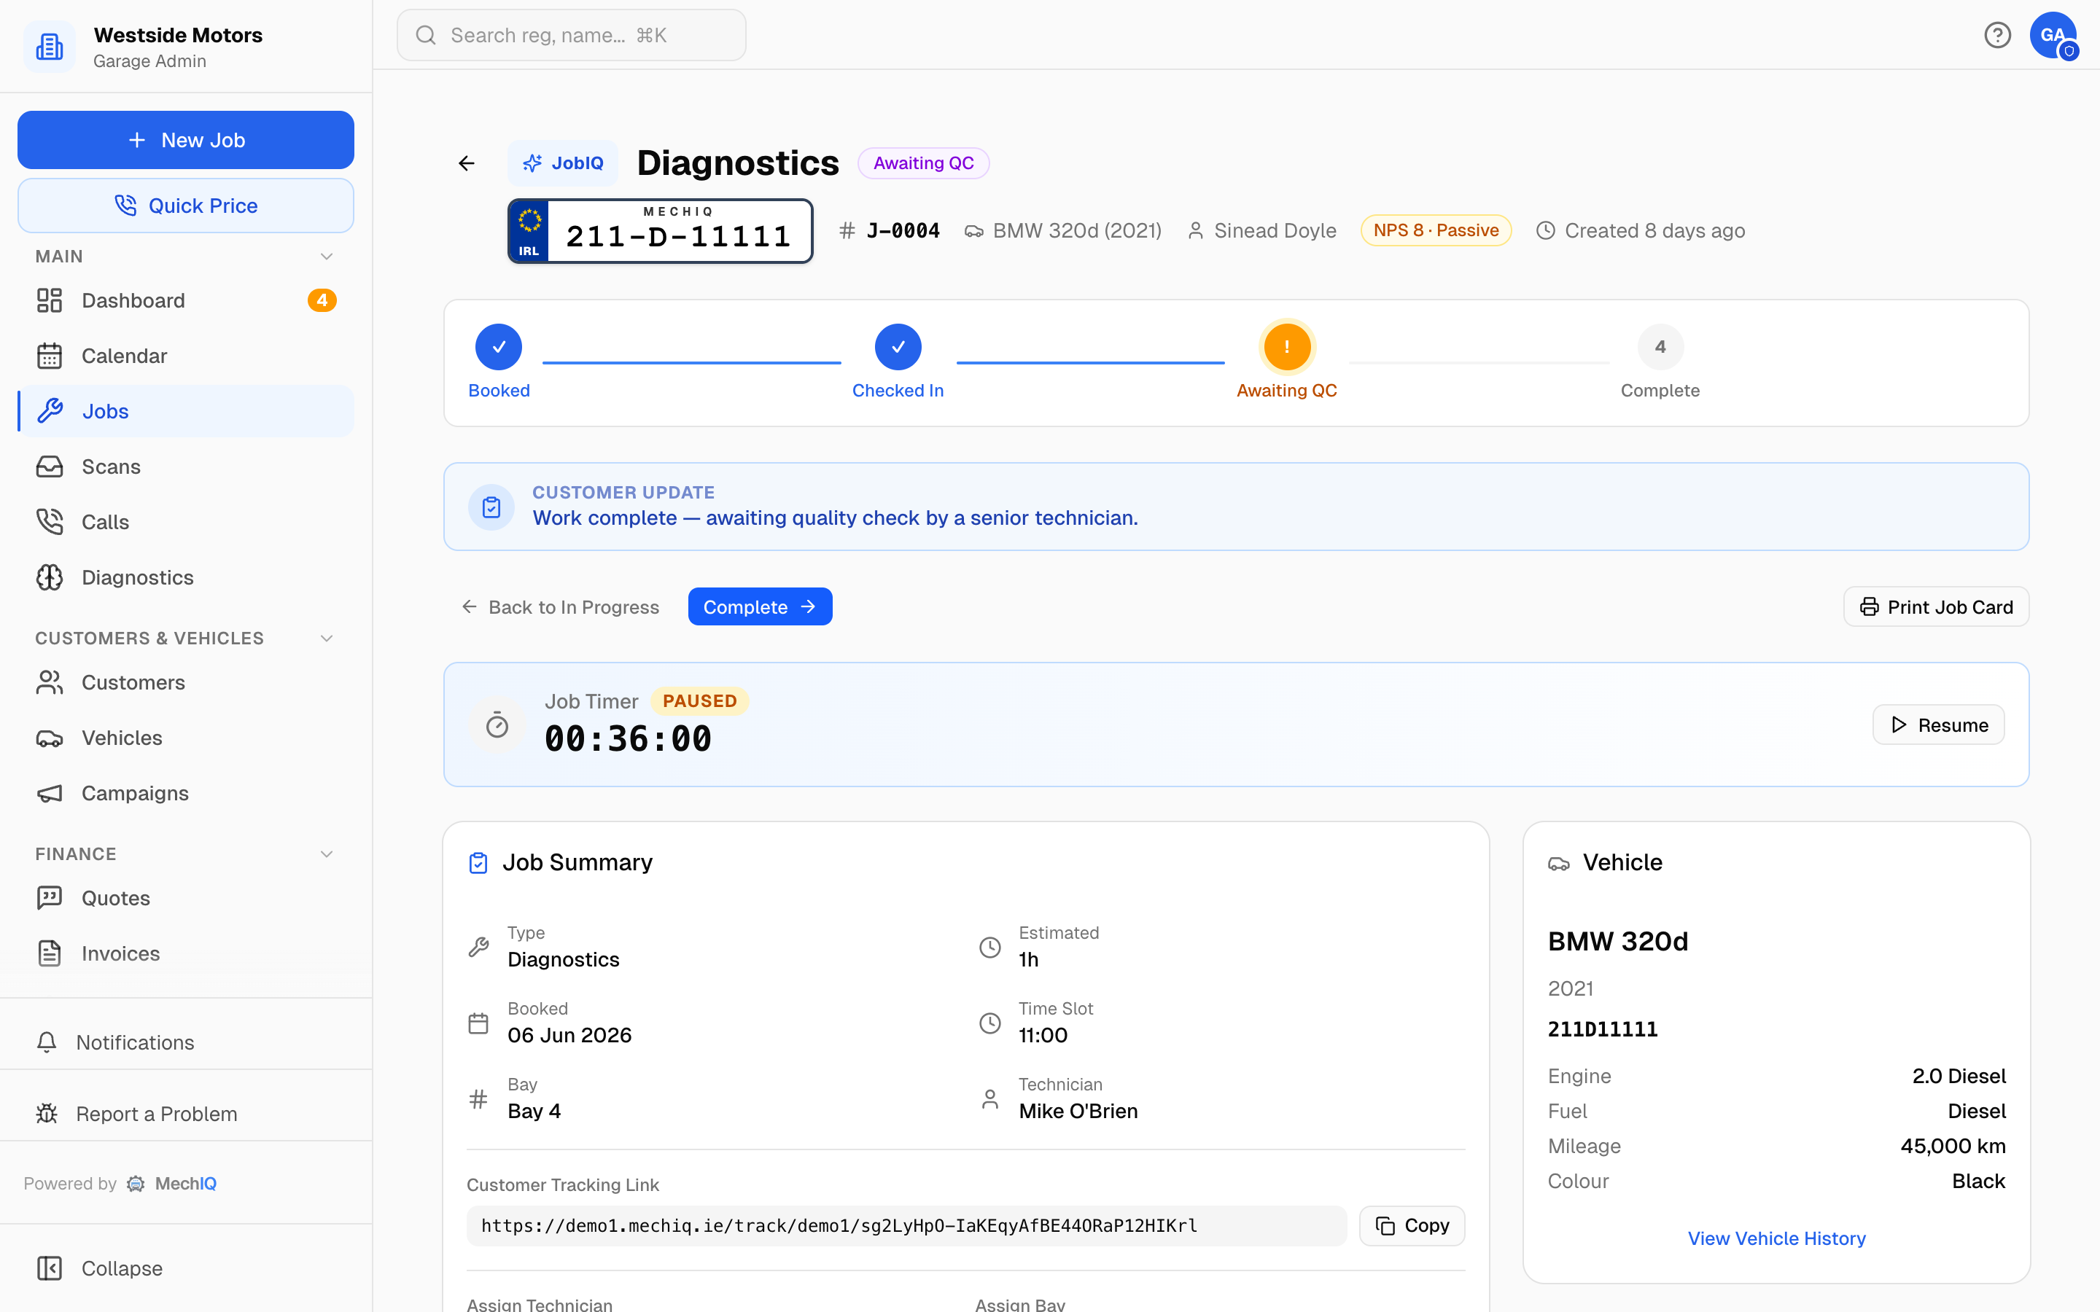
Task: Click the Dashboard grid icon
Action: [x=50, y=300]
